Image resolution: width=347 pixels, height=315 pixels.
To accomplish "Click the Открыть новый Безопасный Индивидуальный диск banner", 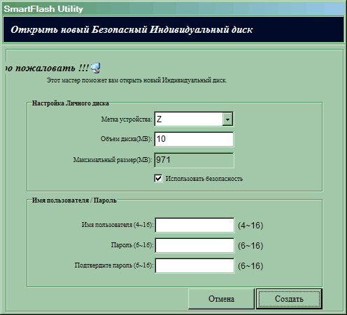I will click(173, 29).
